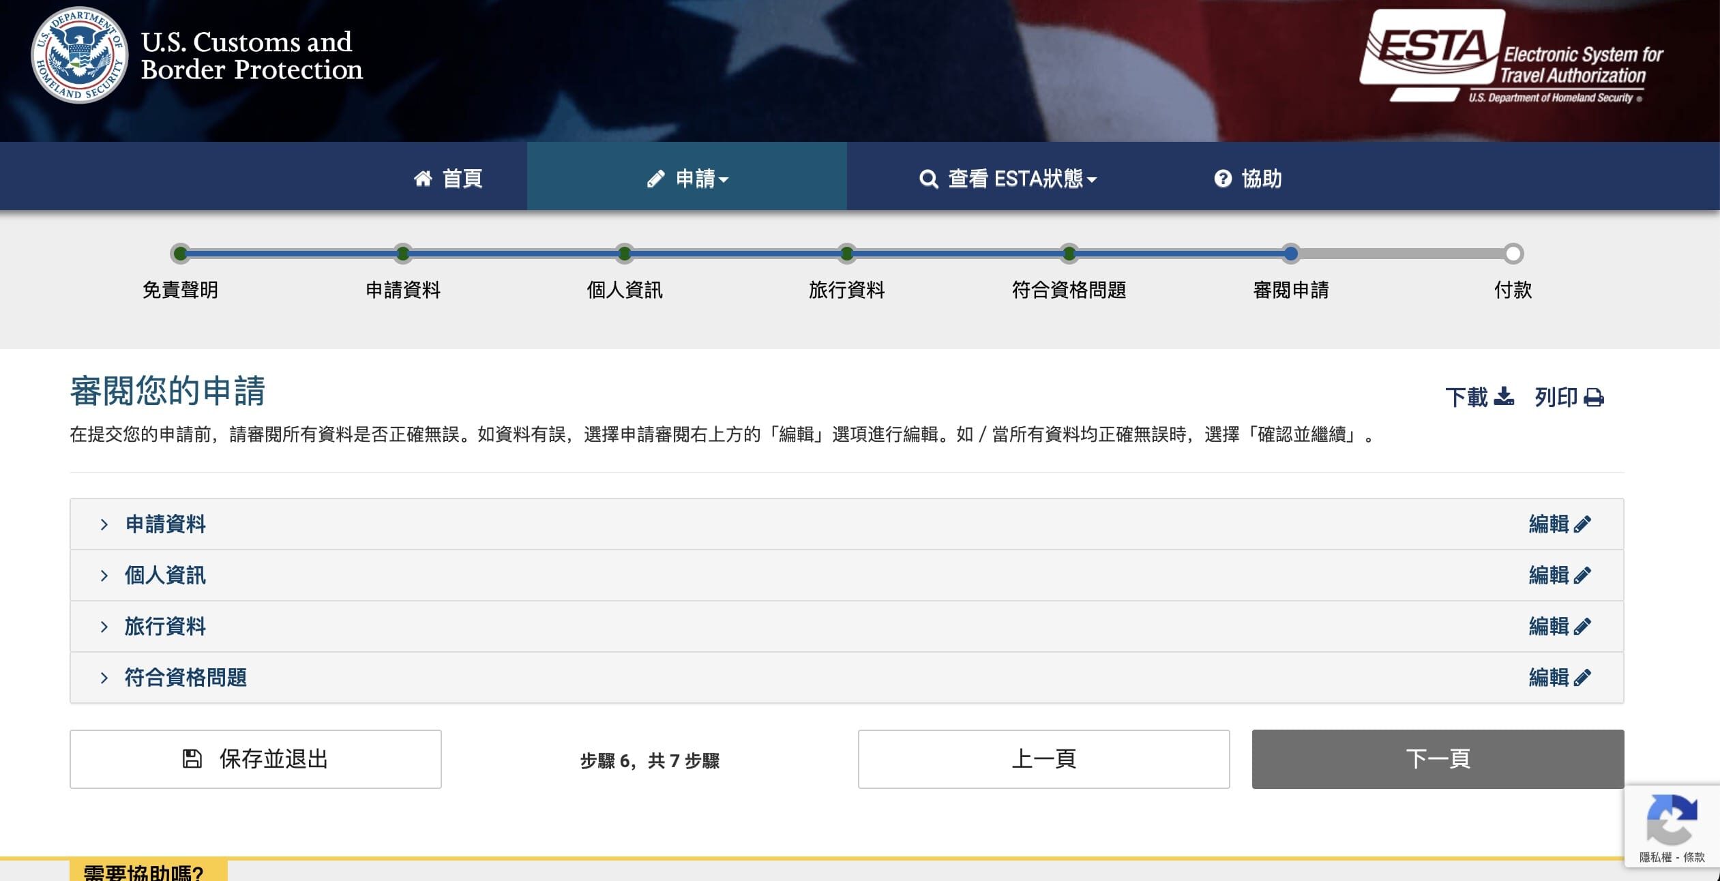Click the pencil icon in the 旅行資料 row
1720x881 pixels.
(1582, 626)
